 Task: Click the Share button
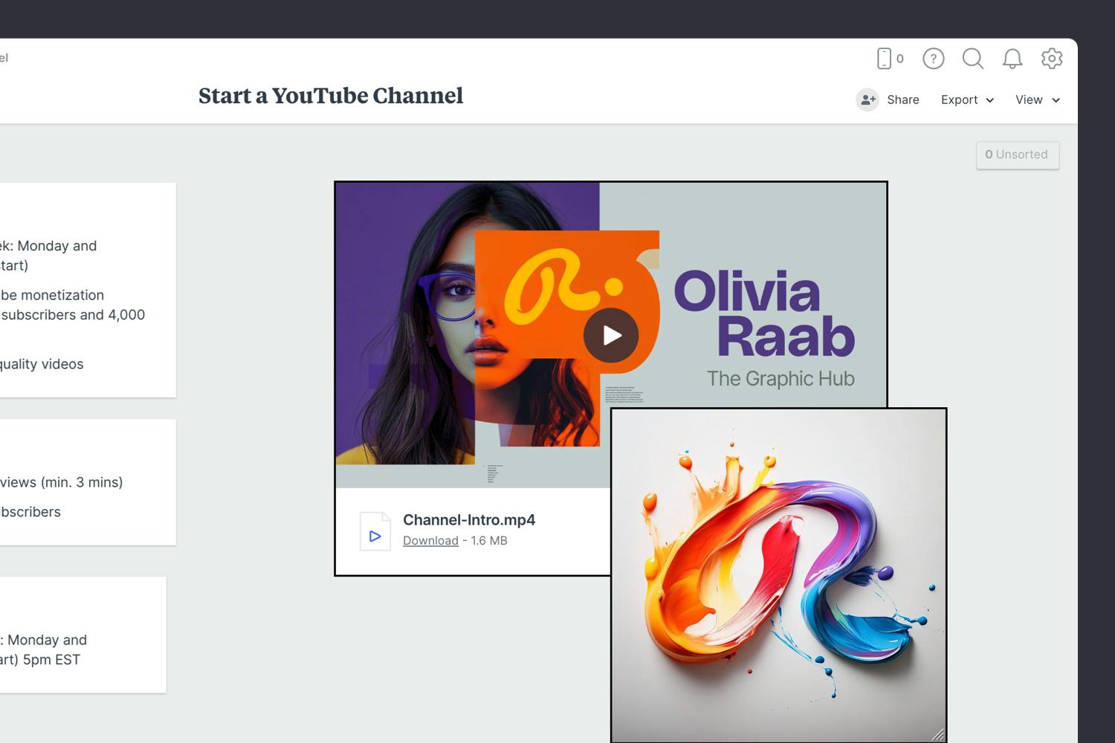[902, 100]
